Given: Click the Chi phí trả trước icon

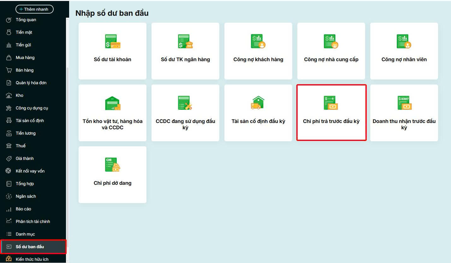Looking at the screenshot, I should pos(331,103).
